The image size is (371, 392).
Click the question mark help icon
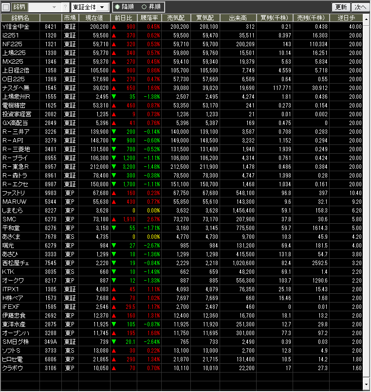pyautogui.click(x=65, y=7)
